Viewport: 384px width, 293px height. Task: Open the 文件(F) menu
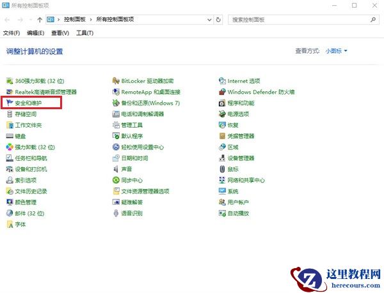pyautogui.click(x=12, y=33)
